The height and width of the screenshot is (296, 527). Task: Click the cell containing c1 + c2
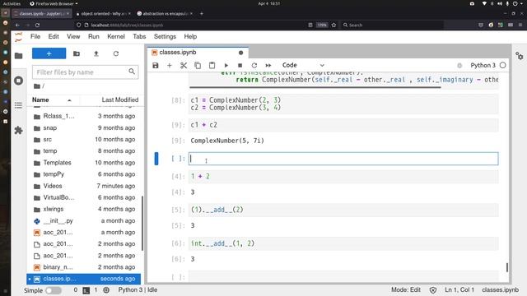pos(343,125)
